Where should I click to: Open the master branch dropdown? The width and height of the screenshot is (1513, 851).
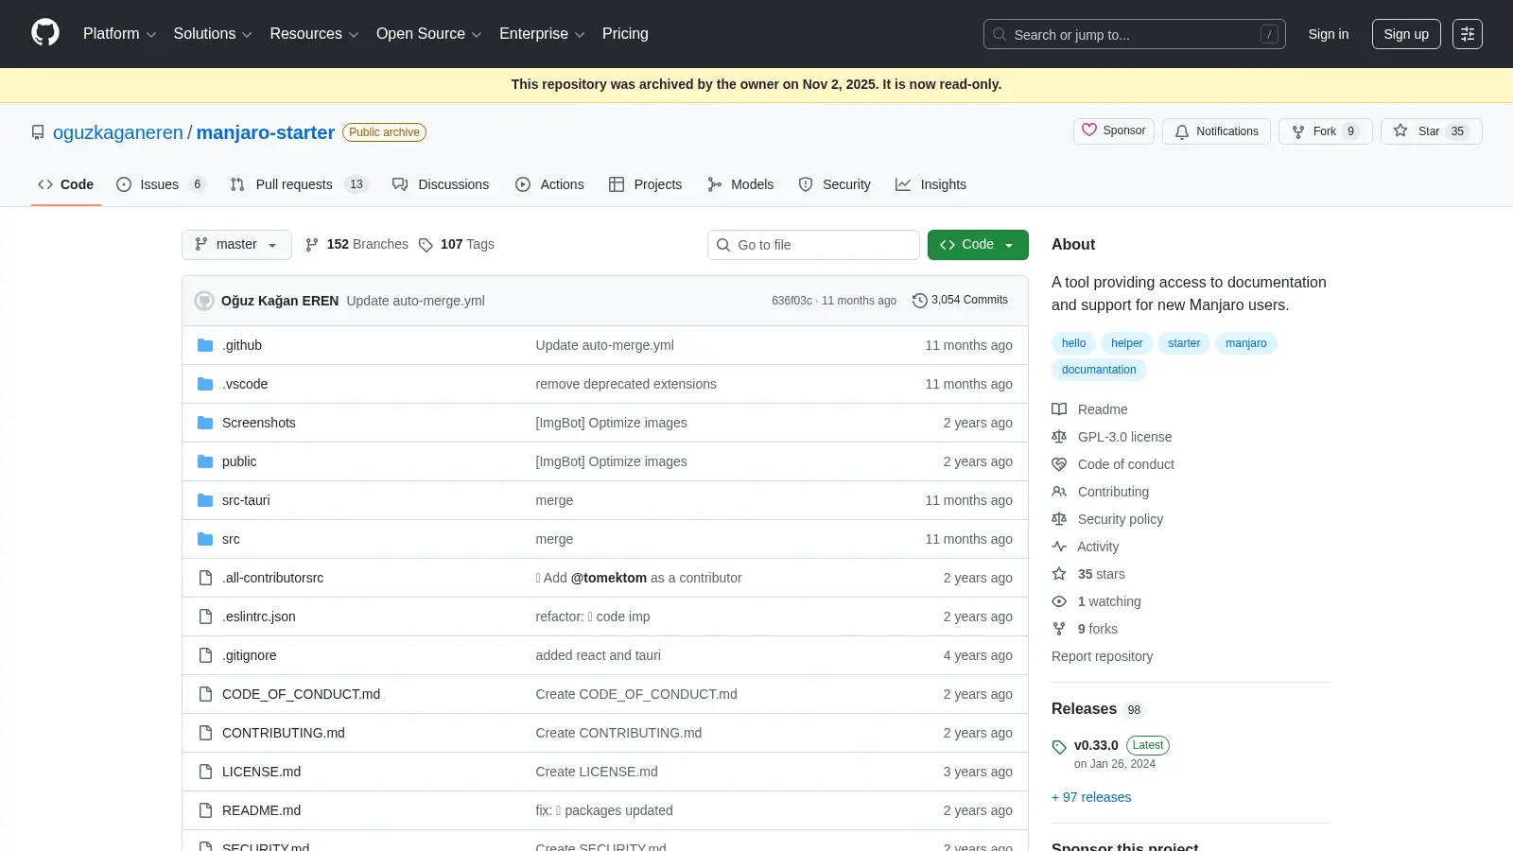coord(236,245)
